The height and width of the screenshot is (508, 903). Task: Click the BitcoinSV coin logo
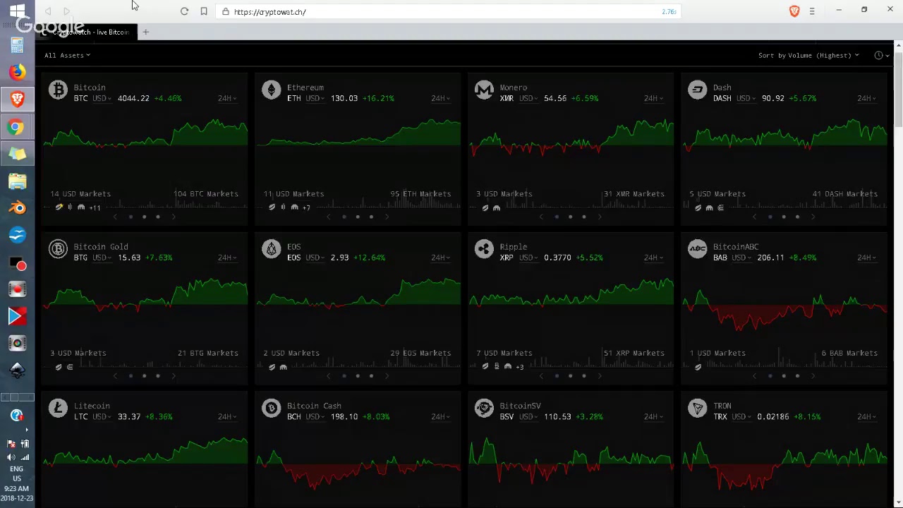tap(484, 409)
